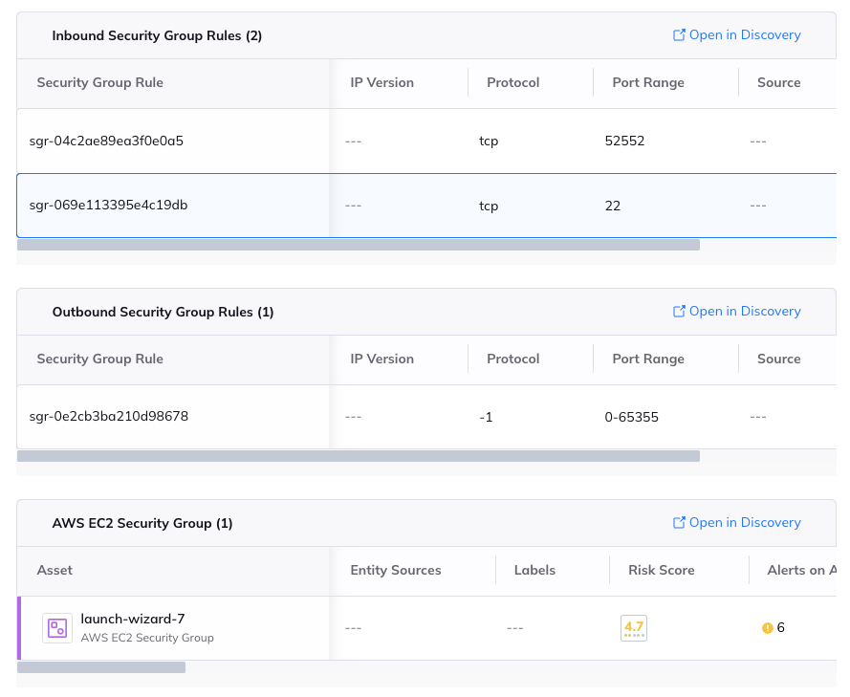Click the Outbound rules horizontal scrollbar
Screen dimensions: 850x697
359,456
